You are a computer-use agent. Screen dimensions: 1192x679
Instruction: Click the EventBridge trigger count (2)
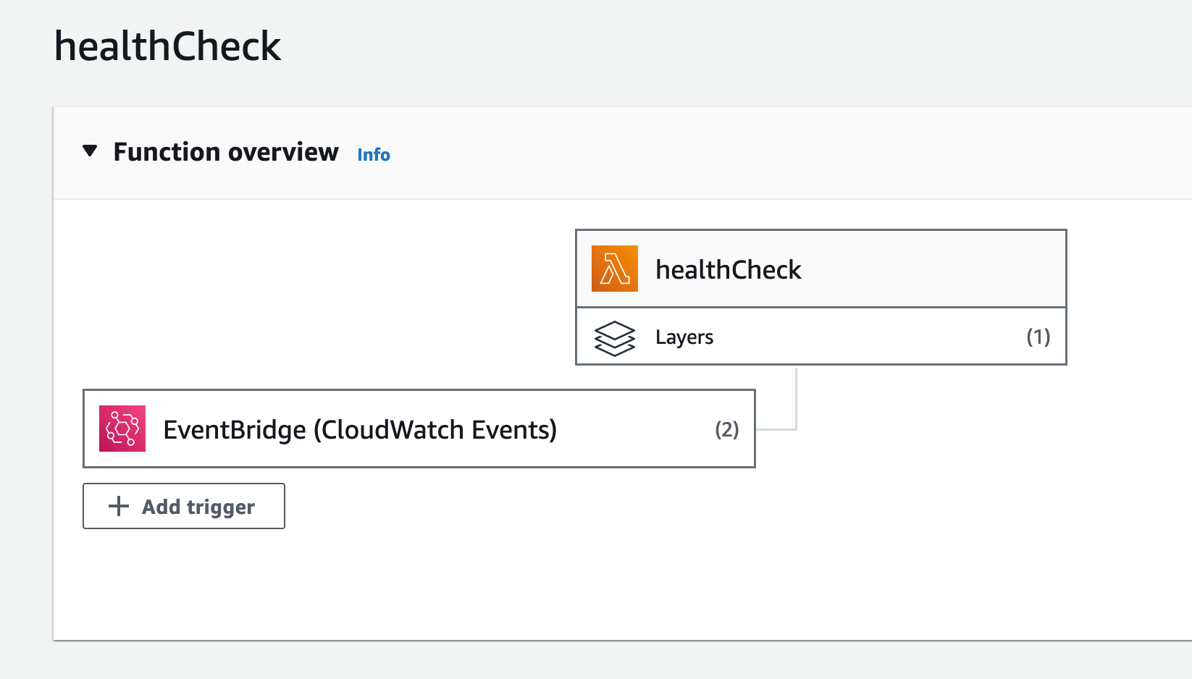(x=726, y=430)
